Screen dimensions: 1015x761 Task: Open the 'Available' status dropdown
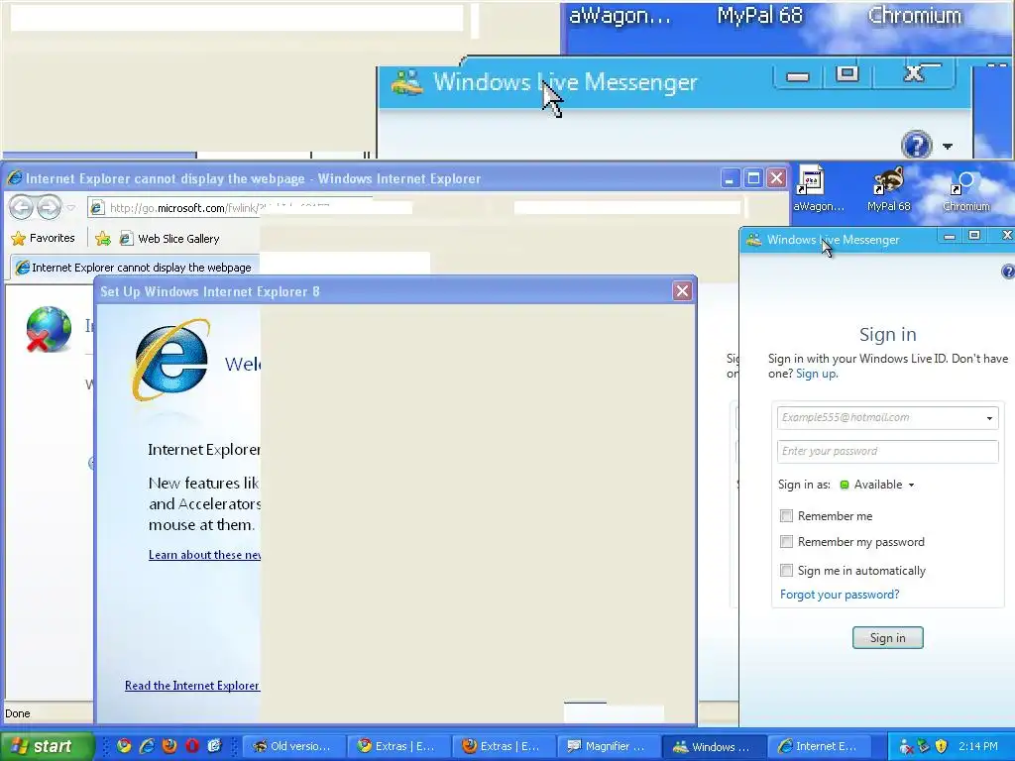pyautogui.click(x=877, y=485)
